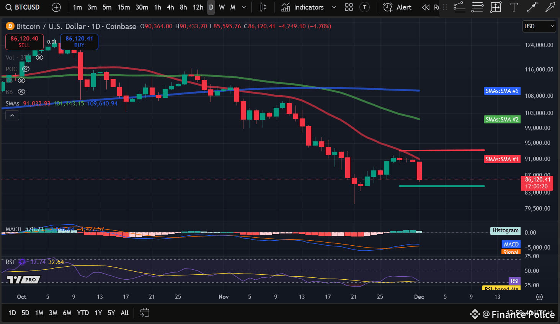Grab the drawing toolbar drag handle
Viewport: 560px width, 324px height.
click(445, 7)
